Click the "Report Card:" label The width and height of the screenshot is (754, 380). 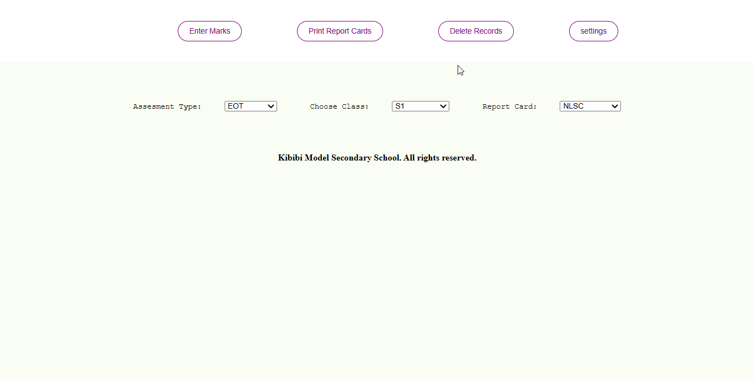tap(509, 106)
